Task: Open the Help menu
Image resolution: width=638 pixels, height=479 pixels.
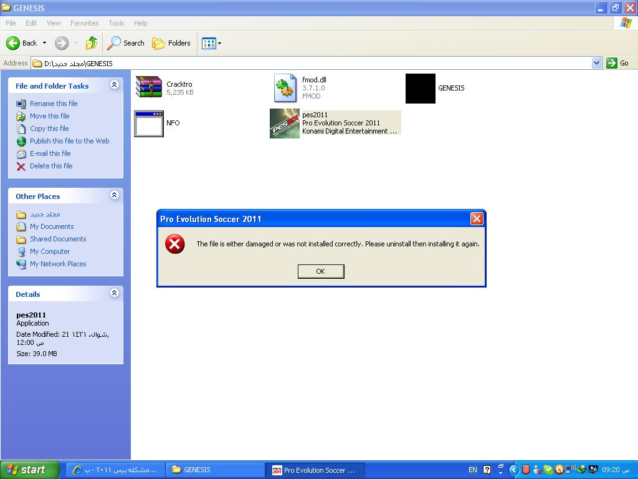Action: tap(141, 23)
